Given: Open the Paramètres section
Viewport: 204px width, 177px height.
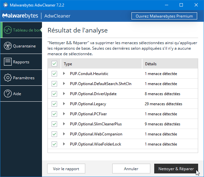Looking at the screenshot, I should coord(21,78).
